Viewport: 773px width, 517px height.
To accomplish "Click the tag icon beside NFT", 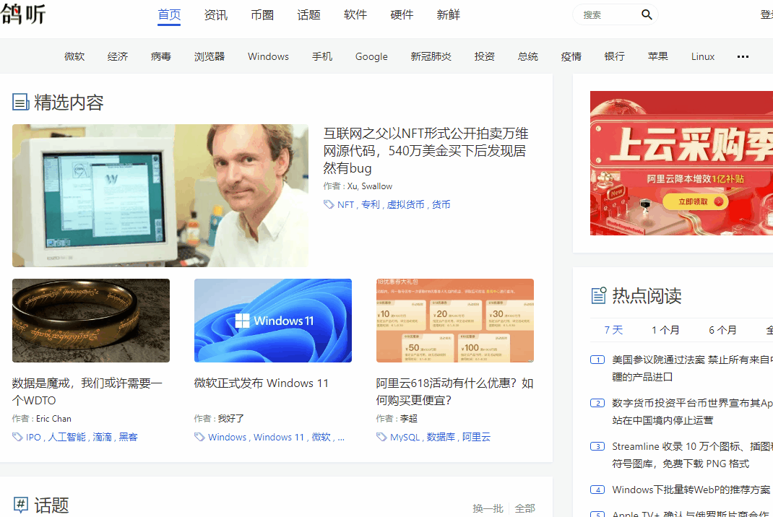I will click(328, 204).
